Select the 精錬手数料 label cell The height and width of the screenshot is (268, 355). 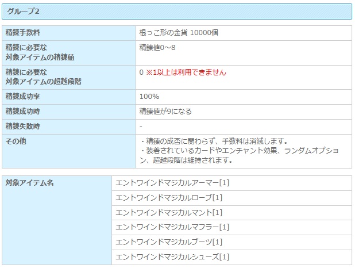click(23, 33)
